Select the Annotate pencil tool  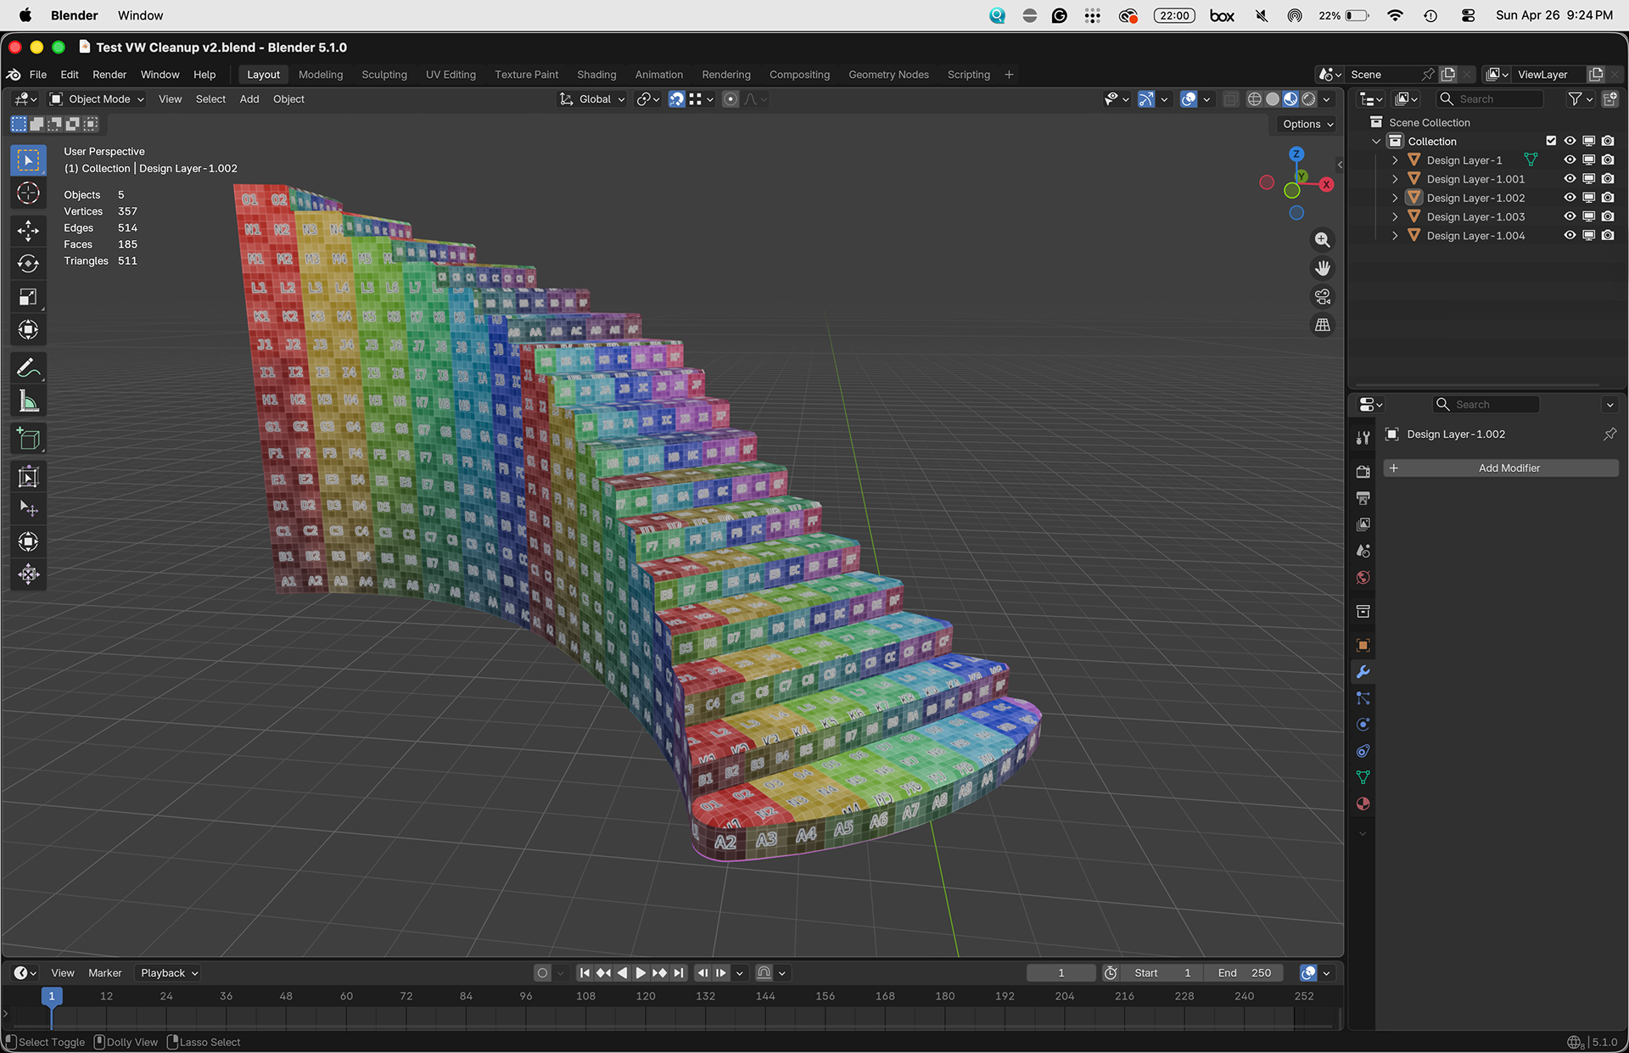[28, 368]
